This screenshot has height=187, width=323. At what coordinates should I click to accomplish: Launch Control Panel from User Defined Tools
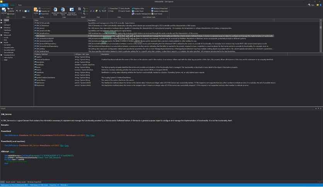[x=138, y=11]
